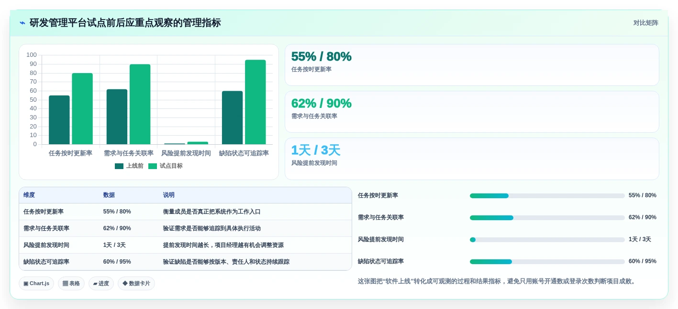Click the lightning icon beside the title

[x=22, y=23]
